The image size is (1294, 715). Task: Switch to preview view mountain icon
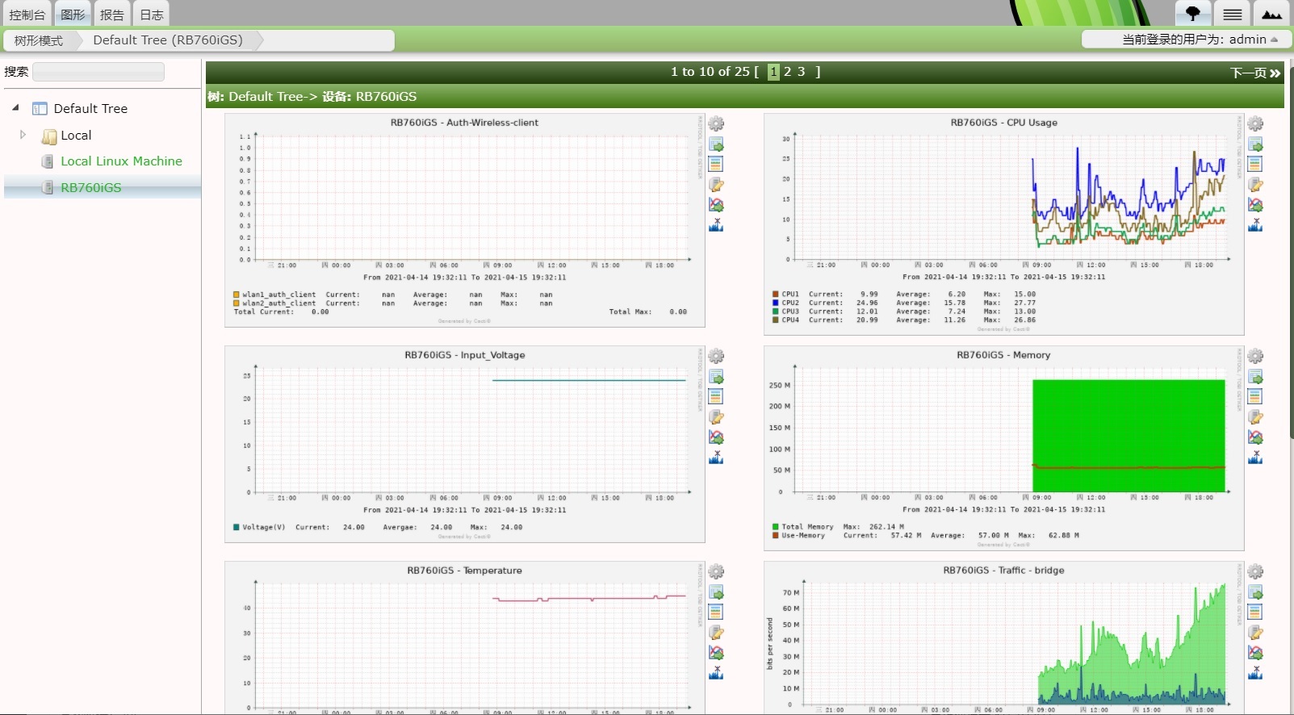click(1272, 14)
